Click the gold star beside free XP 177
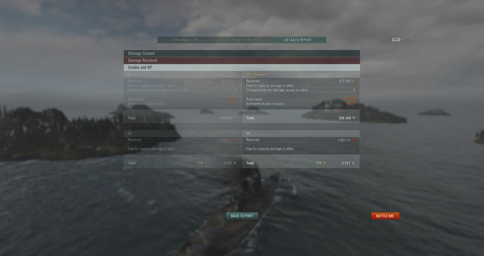This screenshot has height=256, width=484. (x=324, y=163)
